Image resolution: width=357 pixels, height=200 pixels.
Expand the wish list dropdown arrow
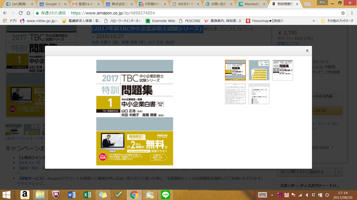point(339,172)
